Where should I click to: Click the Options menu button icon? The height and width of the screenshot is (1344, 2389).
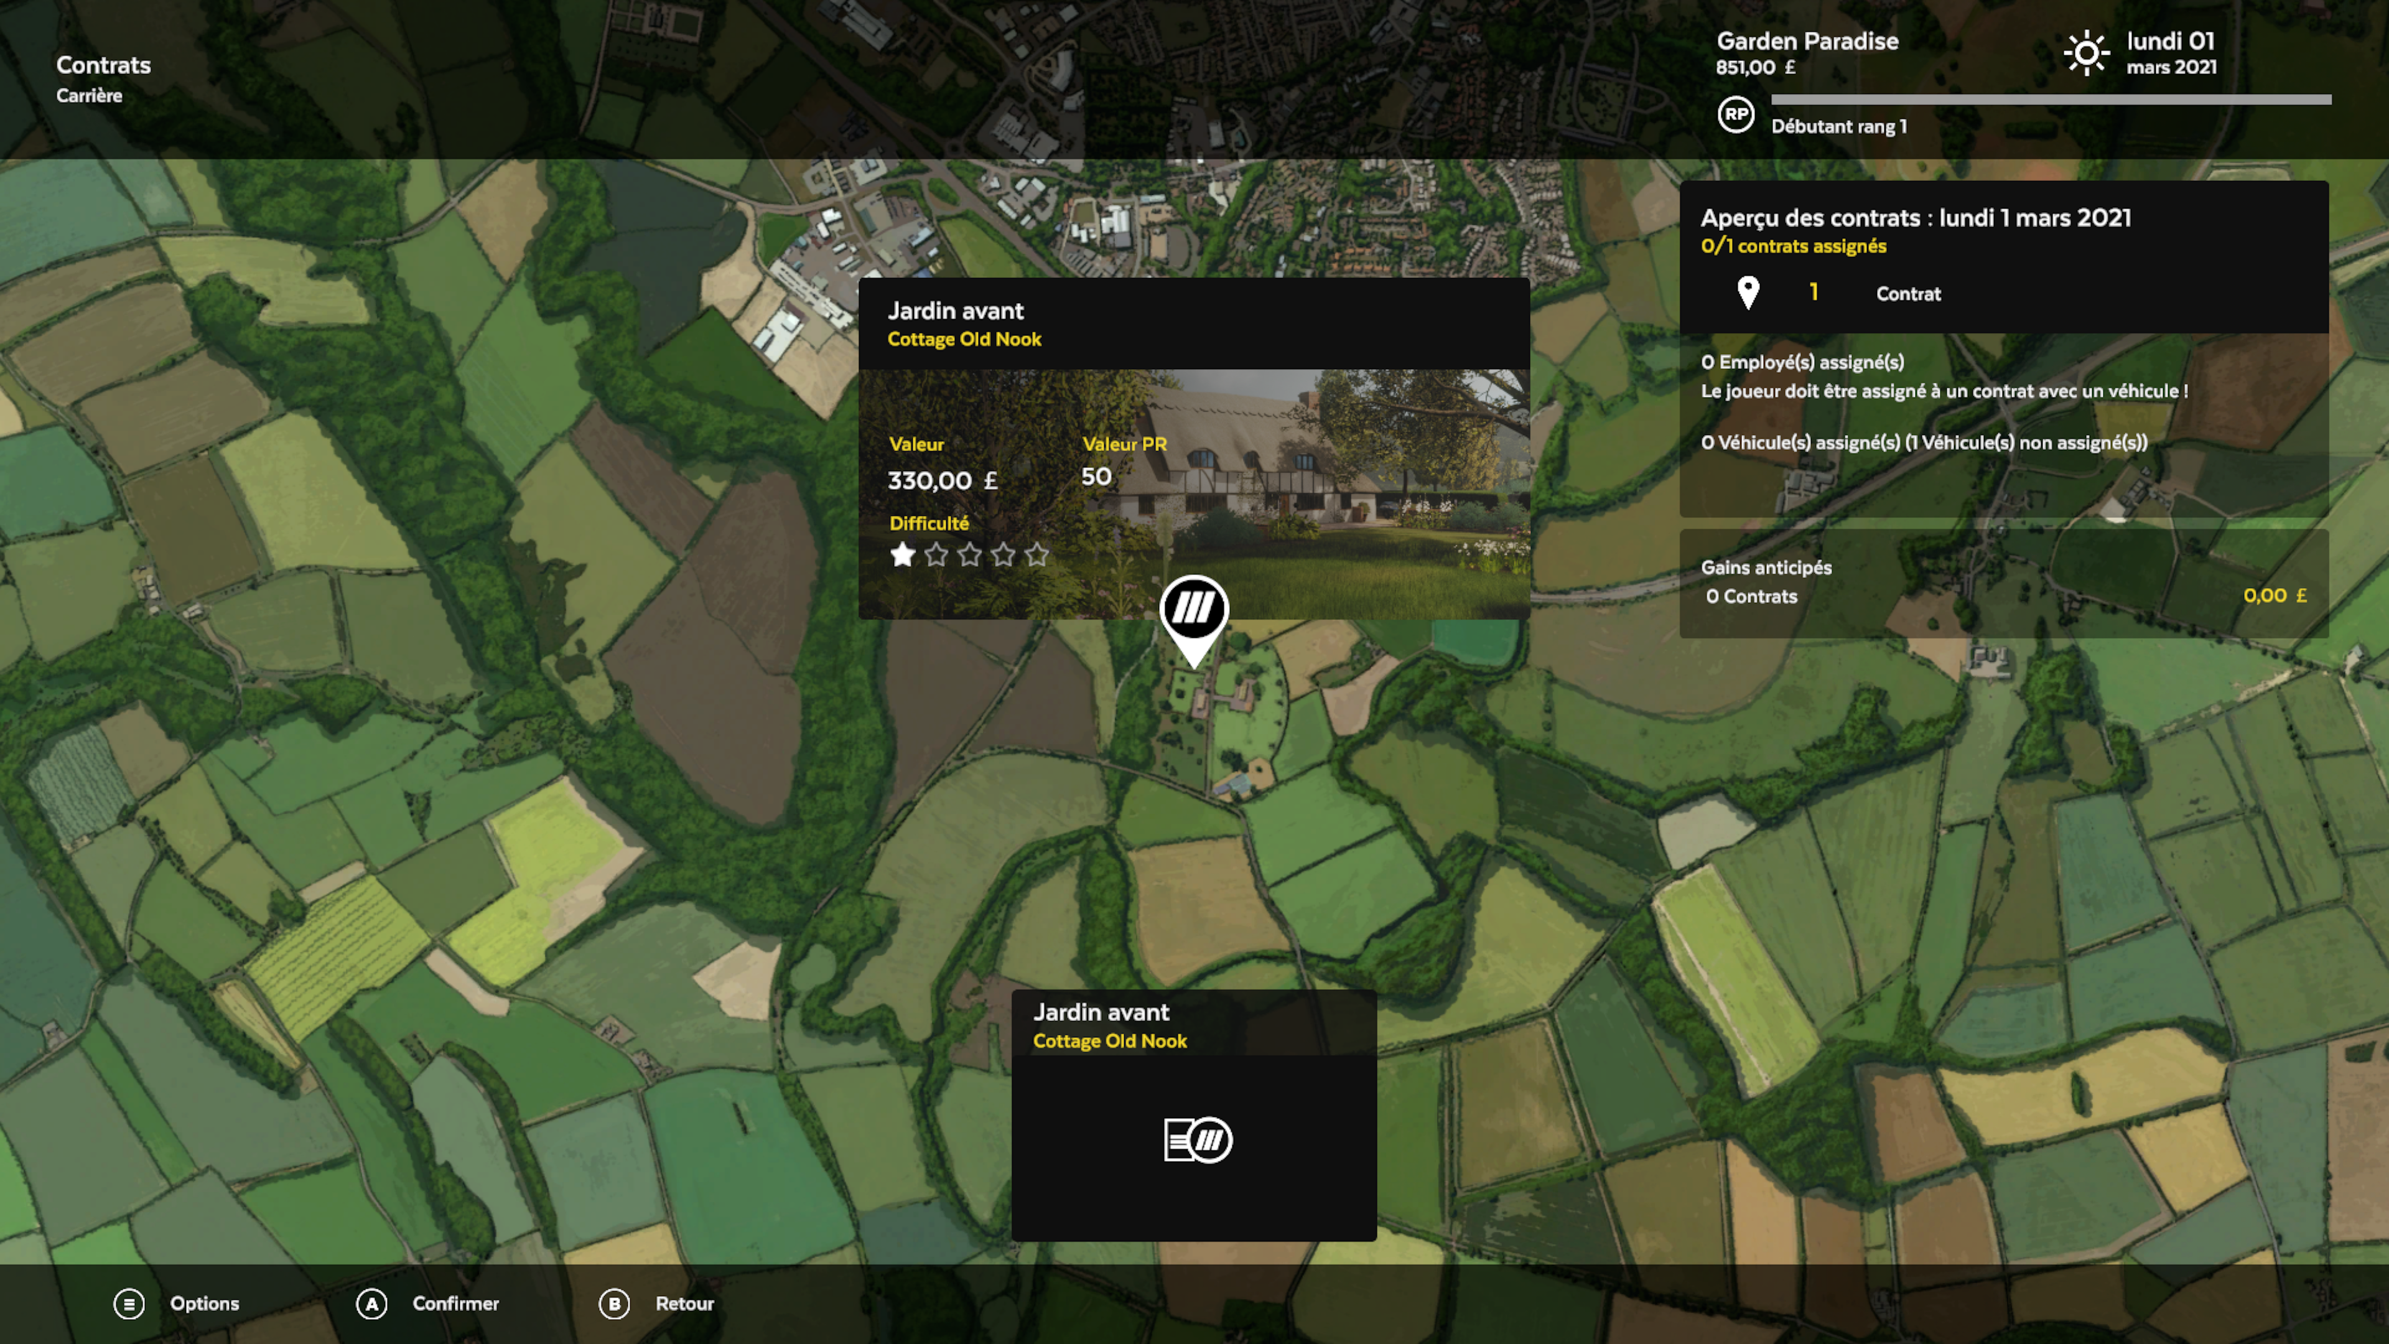[129, 1303]
